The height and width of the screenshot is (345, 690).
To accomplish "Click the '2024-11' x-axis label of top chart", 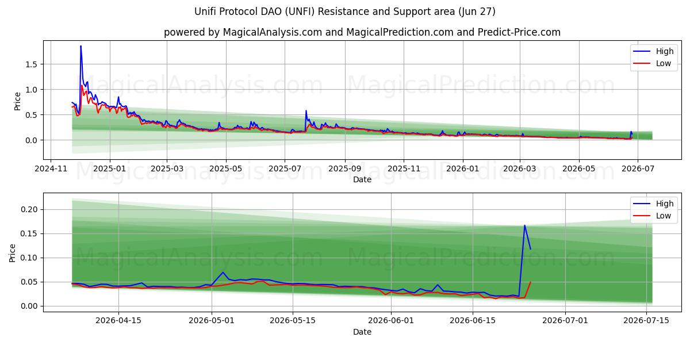I will click(x=51, y=169).
